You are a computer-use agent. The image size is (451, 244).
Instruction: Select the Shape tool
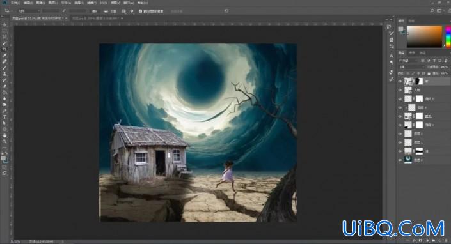click(x=4, y=129)
